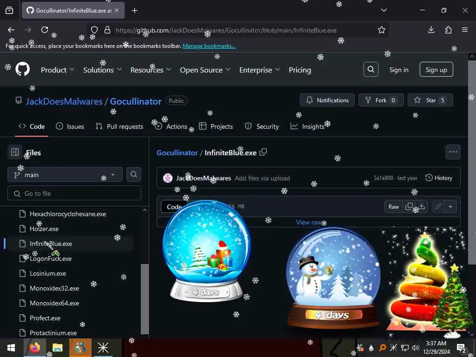Click the volume speaker tray icon

416,348
